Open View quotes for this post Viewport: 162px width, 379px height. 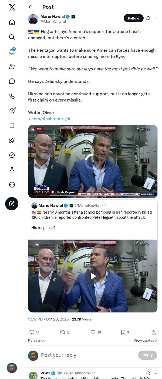tap(145, 341)
